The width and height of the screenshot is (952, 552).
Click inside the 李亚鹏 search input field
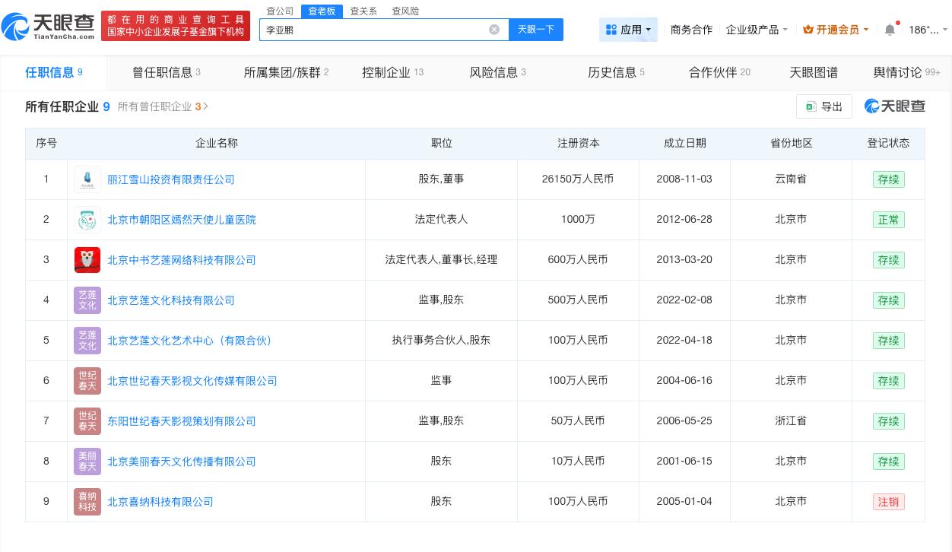pyautogui.click(x=380, y=30)
